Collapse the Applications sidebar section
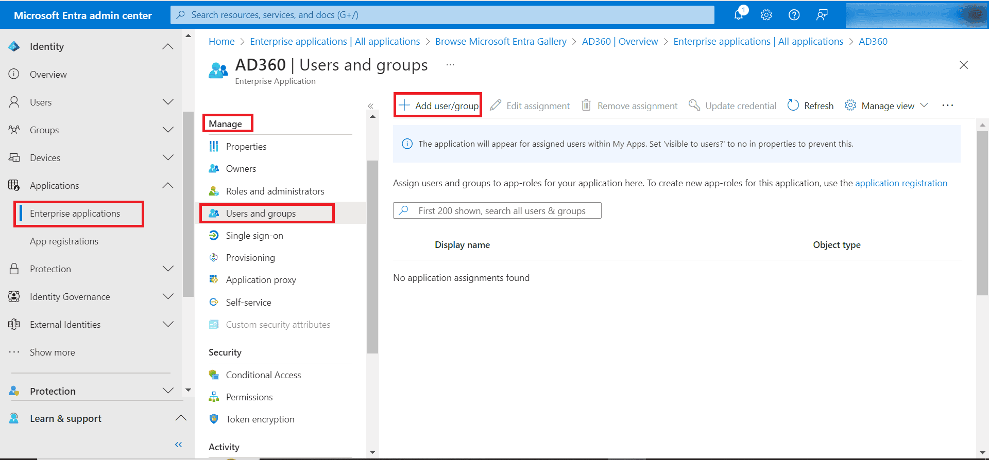 [168, 185]
